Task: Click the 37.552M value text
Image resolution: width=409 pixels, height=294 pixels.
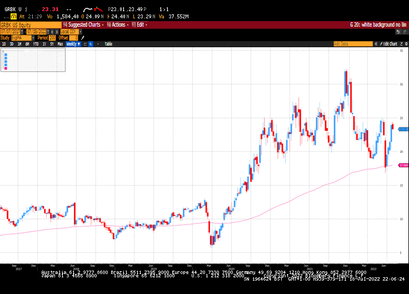Action: point(178,17)
